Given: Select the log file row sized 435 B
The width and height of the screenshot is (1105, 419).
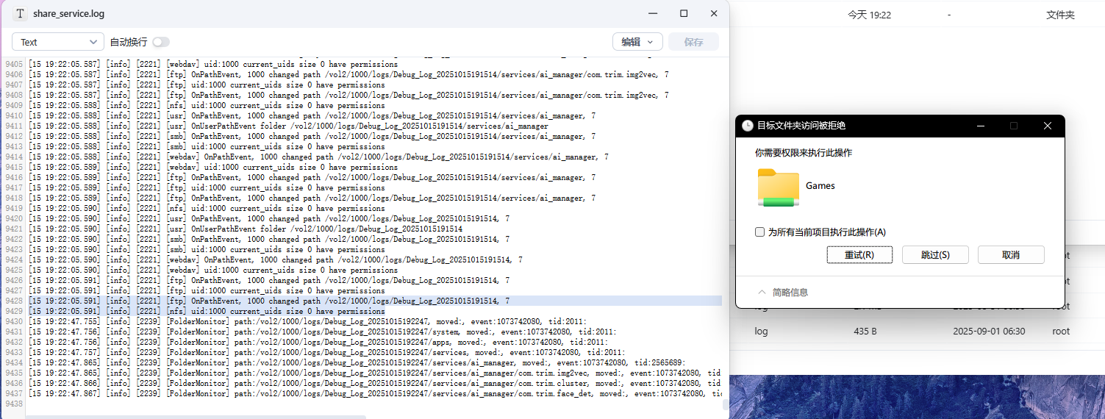Looking at the screenshot, I should coord(917,332).
